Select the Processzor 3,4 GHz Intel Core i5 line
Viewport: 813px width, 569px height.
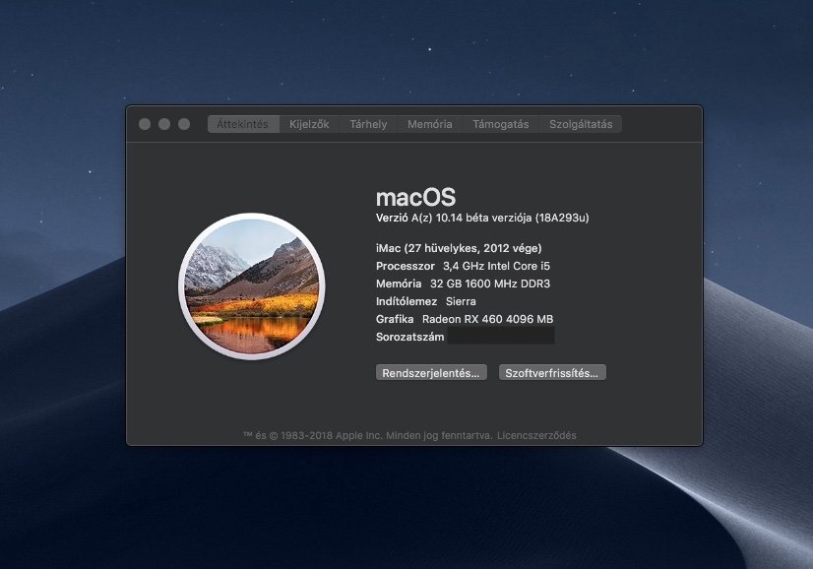(463, 266)
